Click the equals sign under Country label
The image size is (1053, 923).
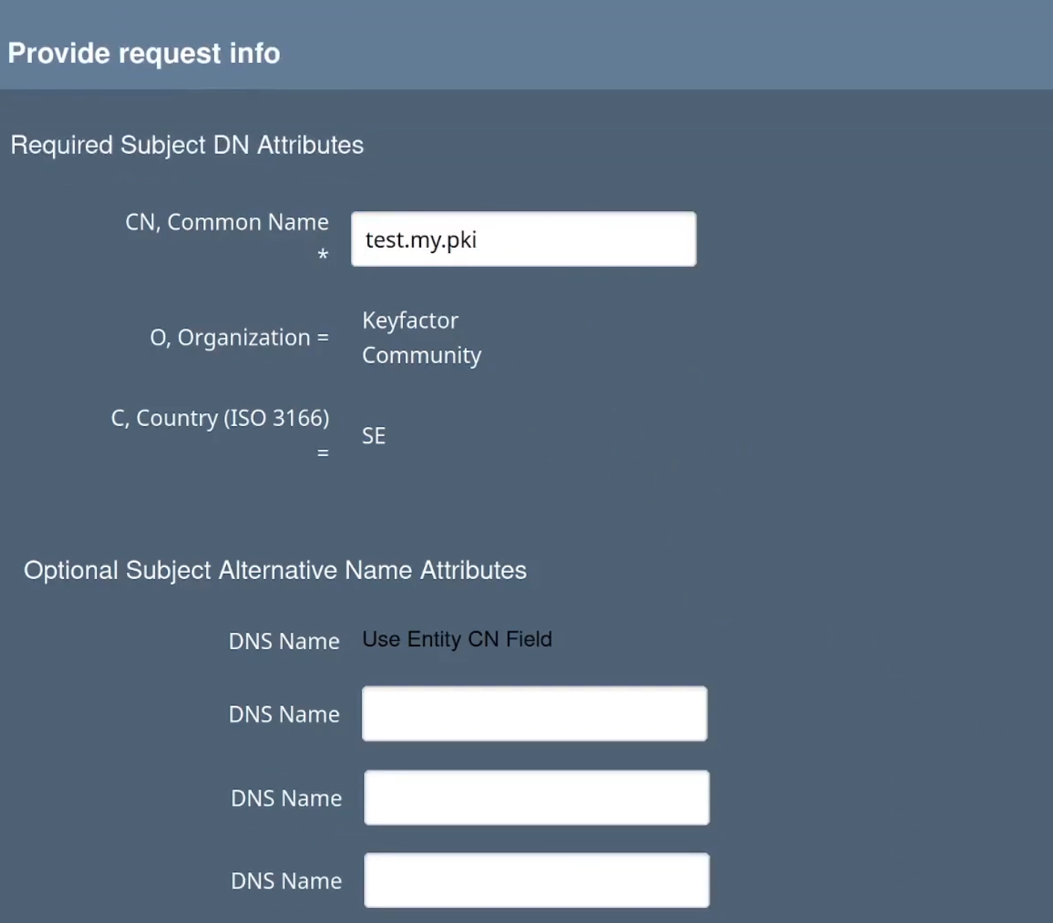coord(322,453)
